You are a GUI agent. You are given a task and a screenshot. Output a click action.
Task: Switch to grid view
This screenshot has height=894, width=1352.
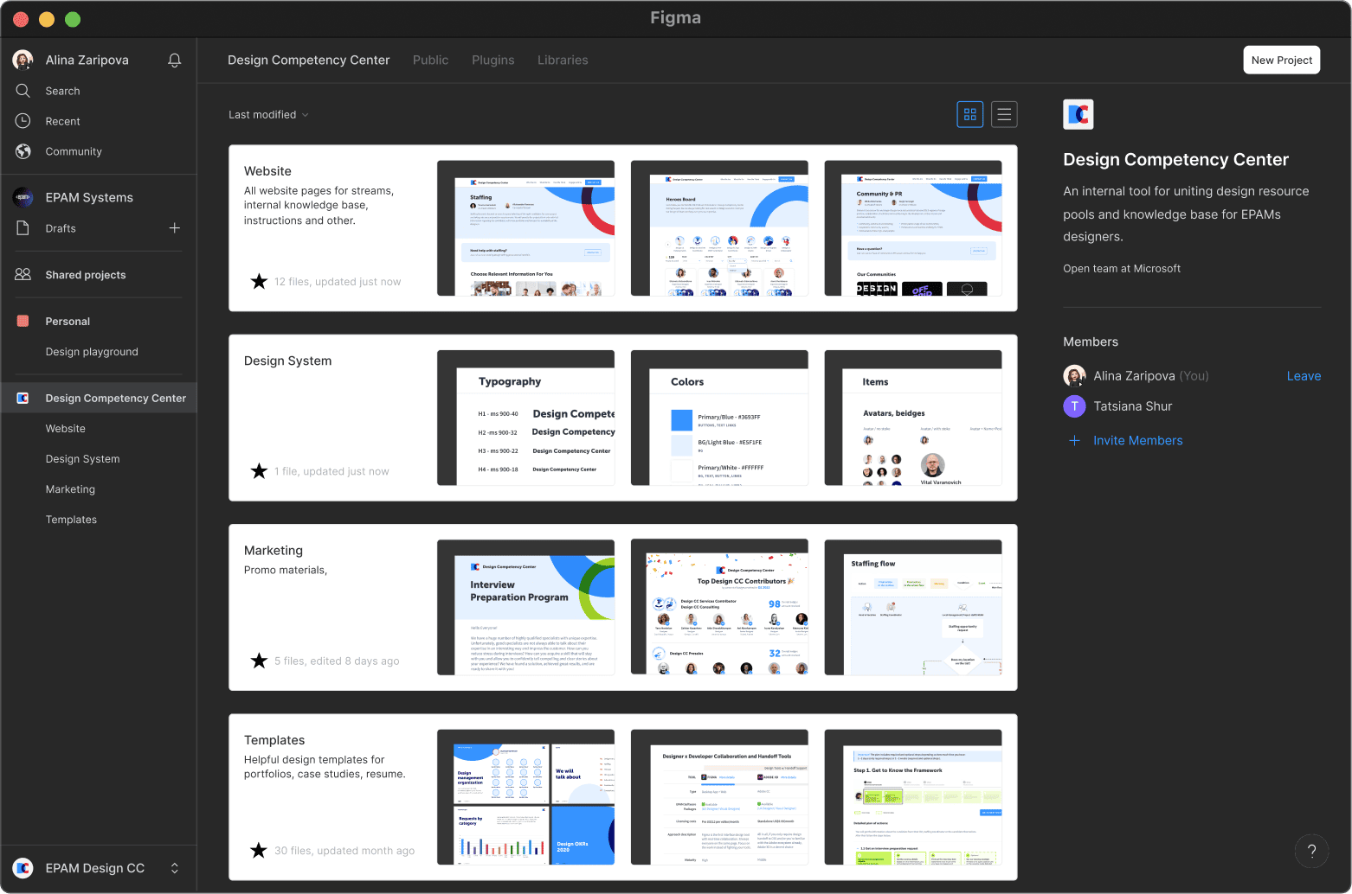coord(969,114)
